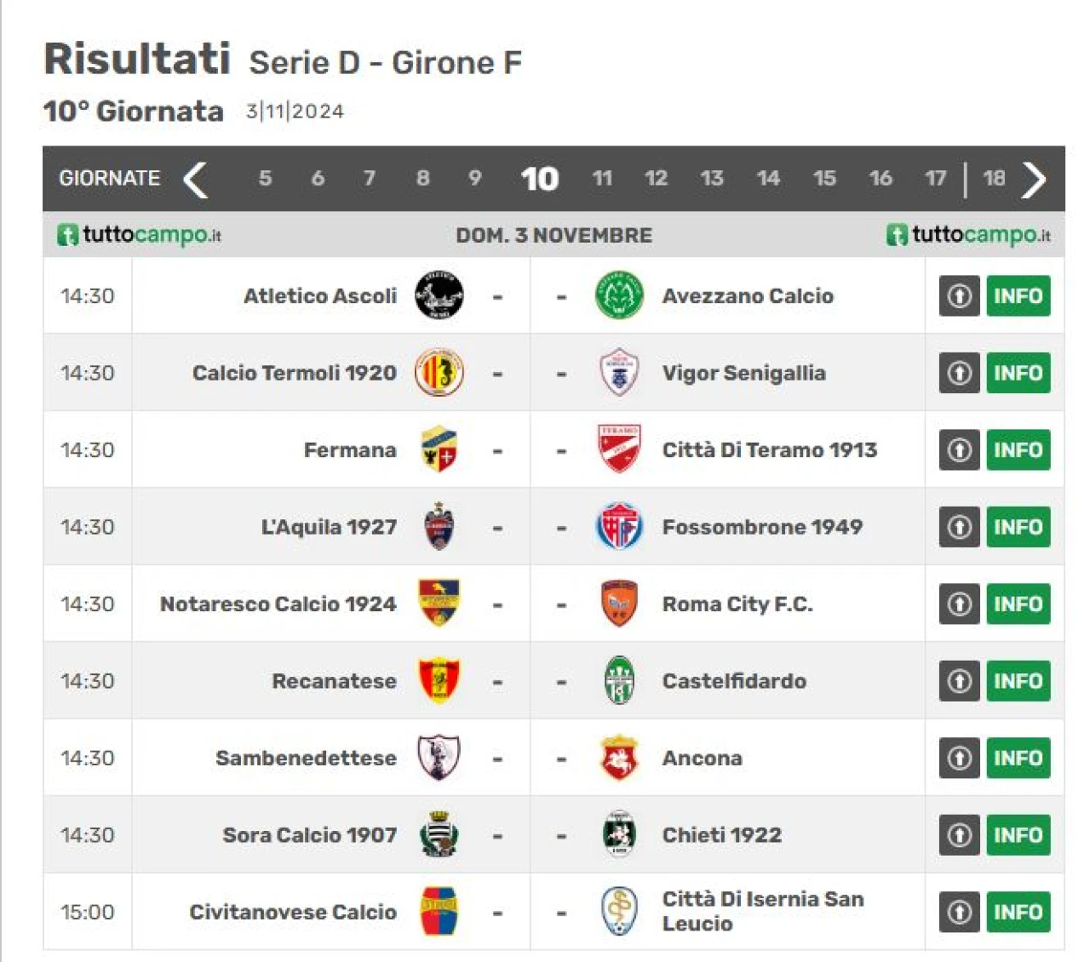Click the Sora Calcio 1907 crest
Screen dimensions: 1090x962
pos(439,834)
